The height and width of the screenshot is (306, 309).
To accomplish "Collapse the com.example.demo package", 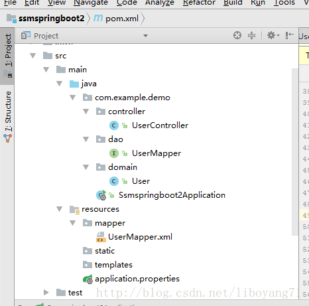I will pos(73,98).
